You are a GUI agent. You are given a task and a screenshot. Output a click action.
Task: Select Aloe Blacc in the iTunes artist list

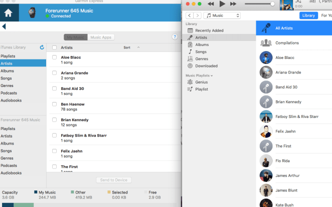(294, 57)
